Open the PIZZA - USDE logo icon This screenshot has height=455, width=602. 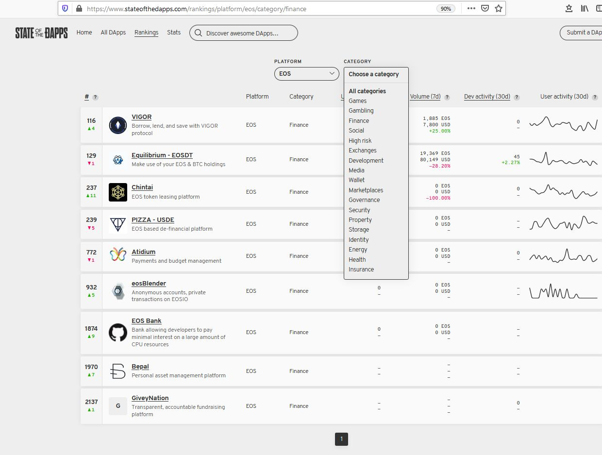point(118,224)
